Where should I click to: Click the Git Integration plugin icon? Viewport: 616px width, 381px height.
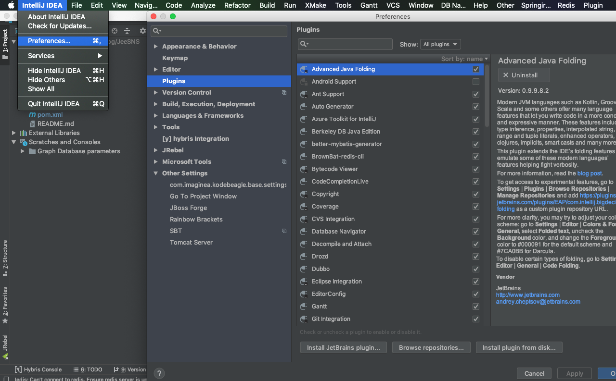click(x=304, y=319)
